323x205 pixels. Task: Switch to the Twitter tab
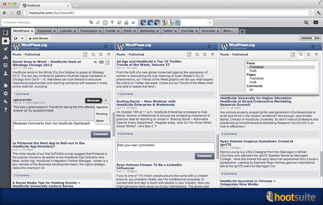click(x=167, y=31)
